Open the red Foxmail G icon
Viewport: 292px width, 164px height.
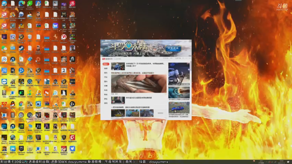[72, 138]
